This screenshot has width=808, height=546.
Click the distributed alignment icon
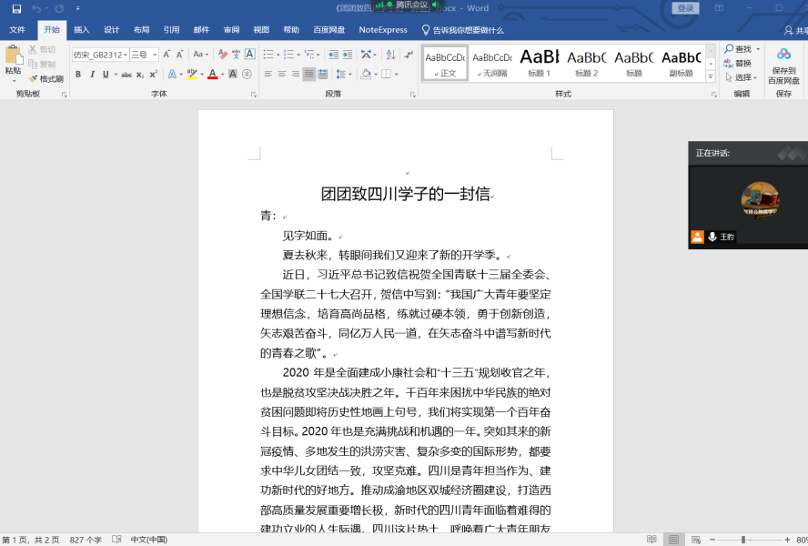coord(323,75)
